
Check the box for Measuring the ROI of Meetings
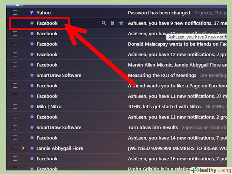pyautogui.click(x=15, y=75)
